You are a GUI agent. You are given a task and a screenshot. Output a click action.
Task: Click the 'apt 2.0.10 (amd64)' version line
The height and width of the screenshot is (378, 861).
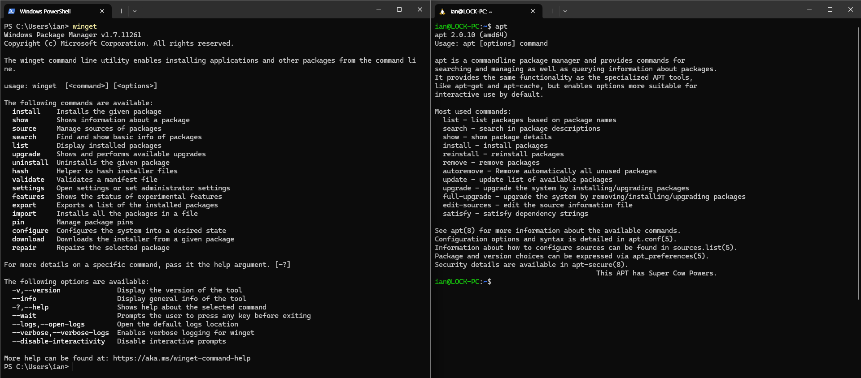[471, 35]
